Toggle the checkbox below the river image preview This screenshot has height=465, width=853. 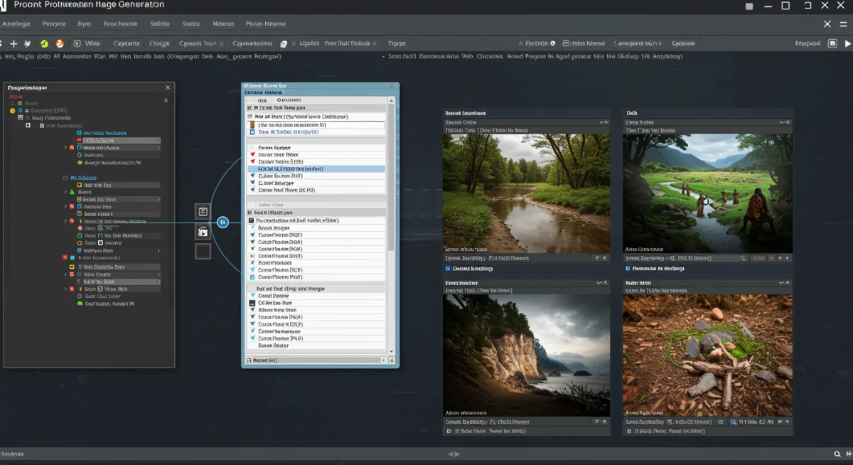pos(448,268)
